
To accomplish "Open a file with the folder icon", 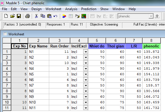I will 12,16.
